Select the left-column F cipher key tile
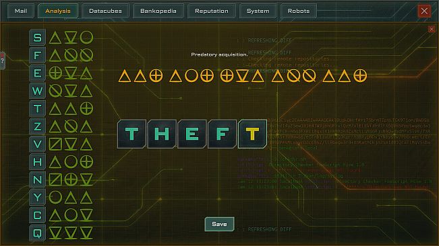The width and height of the screenshot is (439, 246). click(37, 55)
